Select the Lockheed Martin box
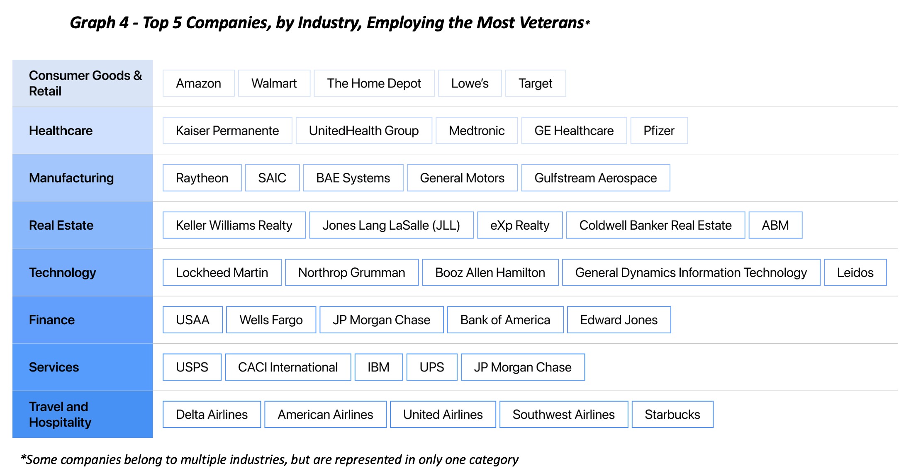Screen dimensions: 906x471 [222, 272]
